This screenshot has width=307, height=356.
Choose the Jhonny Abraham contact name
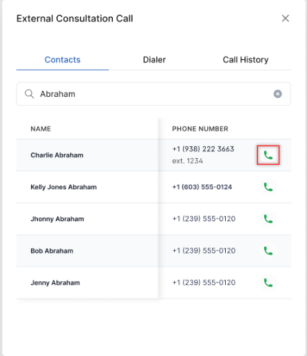(x=57, y=219)
